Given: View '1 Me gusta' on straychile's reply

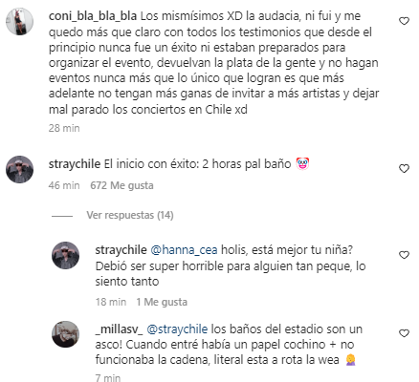Looking at the screenshot, I should [x=162, y=302].
